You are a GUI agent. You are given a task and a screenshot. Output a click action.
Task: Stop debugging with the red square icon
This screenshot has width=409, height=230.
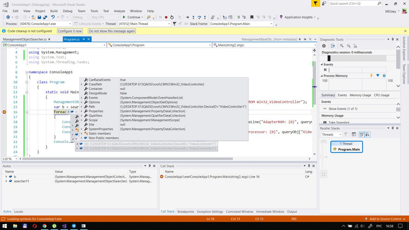click(x=166, y=17)
